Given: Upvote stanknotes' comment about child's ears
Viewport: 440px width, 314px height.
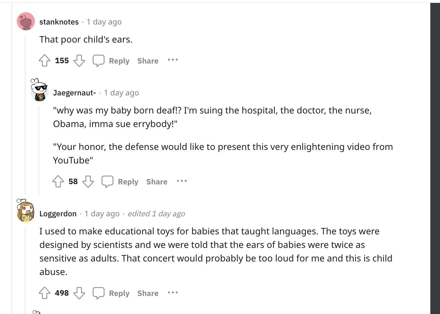Looking at the screenshot, I should pyautogui.click(x=45, y=61).
